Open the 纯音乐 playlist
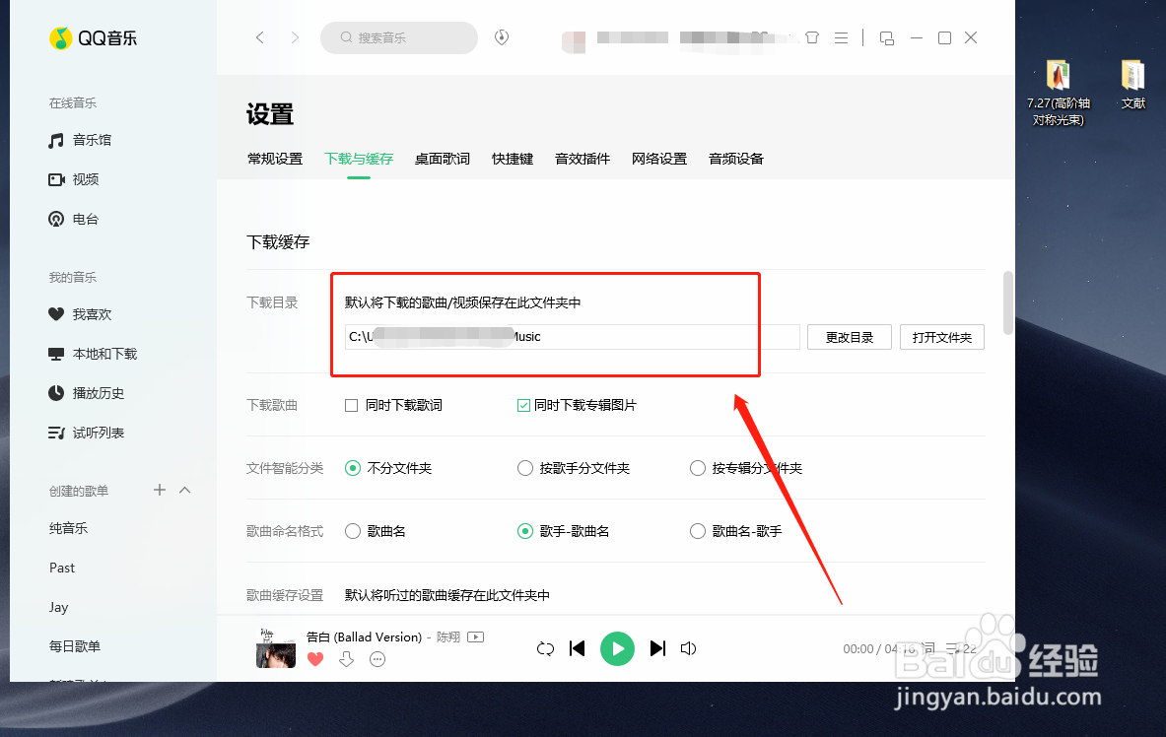This screenshot has width=1166, height=737. (x=68, y=528)
